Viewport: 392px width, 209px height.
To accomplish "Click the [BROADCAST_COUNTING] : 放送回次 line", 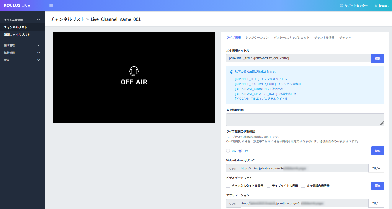I will [x=259, y=89].
